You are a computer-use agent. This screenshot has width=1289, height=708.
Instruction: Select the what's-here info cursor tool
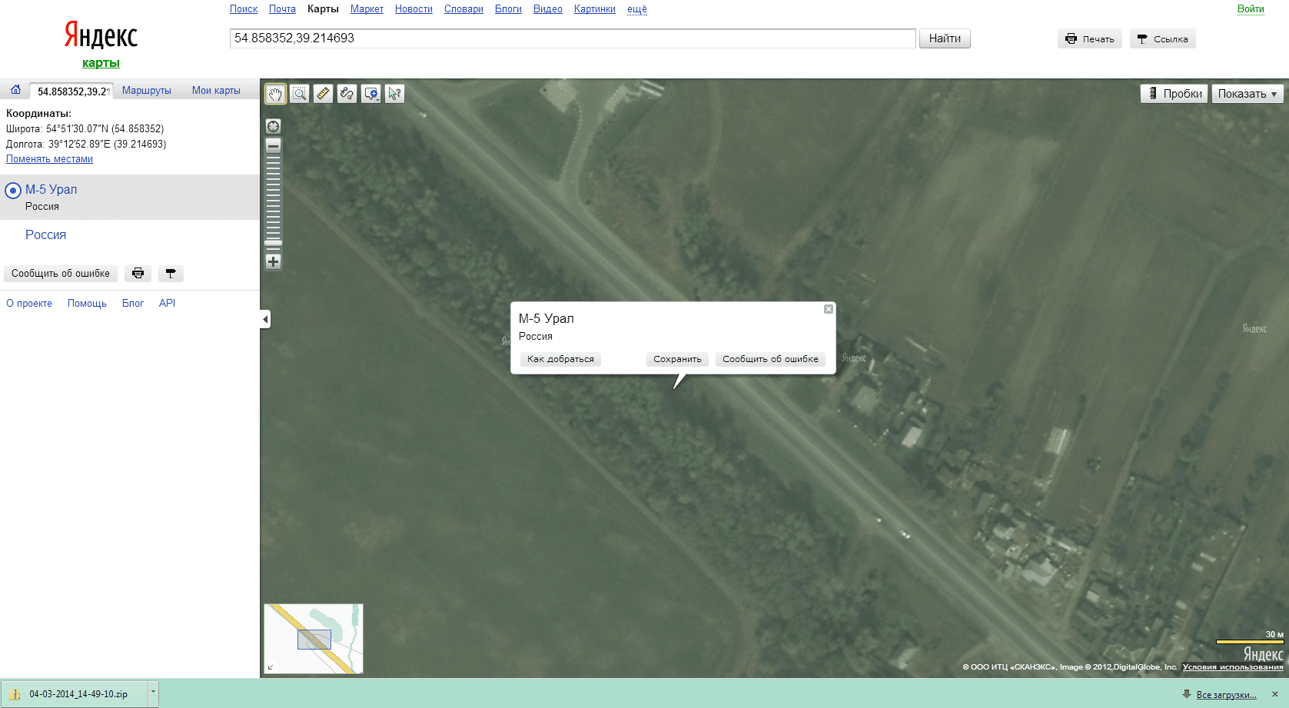(x=395, y=94)
